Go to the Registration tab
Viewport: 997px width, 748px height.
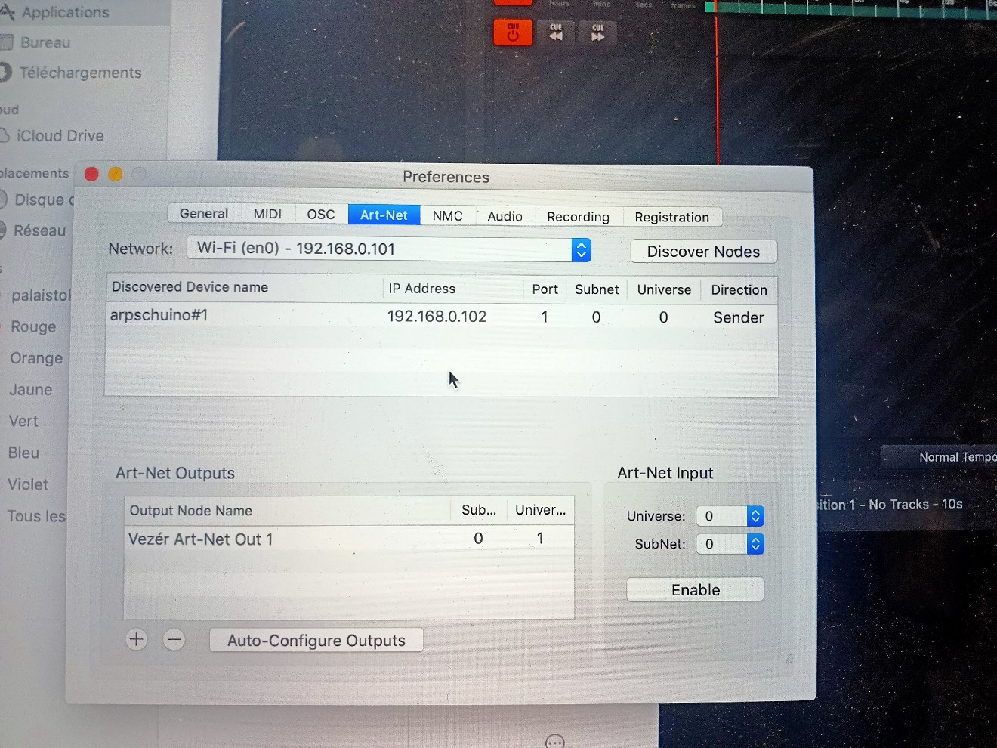pyautogui.click(x=671, y=218)
